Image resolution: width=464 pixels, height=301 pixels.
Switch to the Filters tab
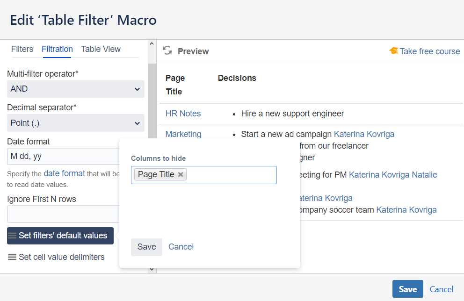point(22,49)
